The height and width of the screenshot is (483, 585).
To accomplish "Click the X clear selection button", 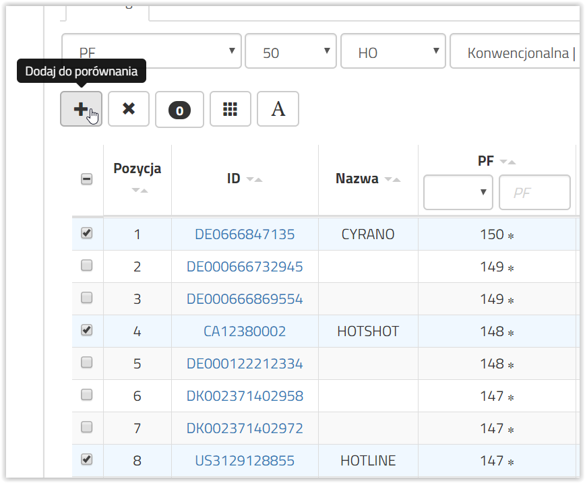I will [129, 109].
